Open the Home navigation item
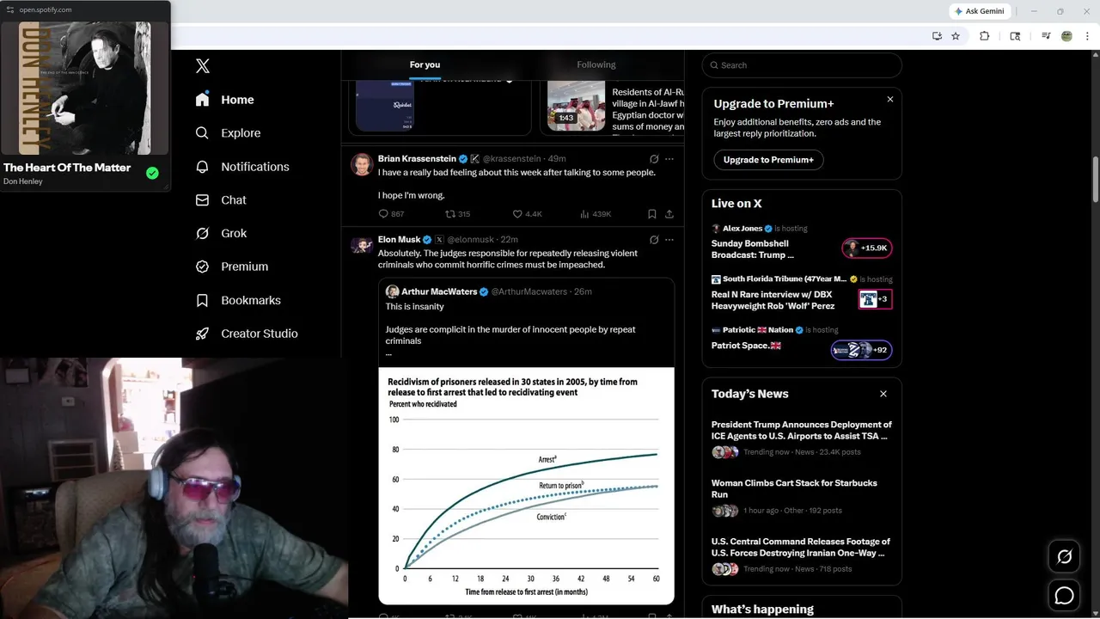Image resolution: width=1100 pixels, height=619 pixels. (x=225, y=100)
